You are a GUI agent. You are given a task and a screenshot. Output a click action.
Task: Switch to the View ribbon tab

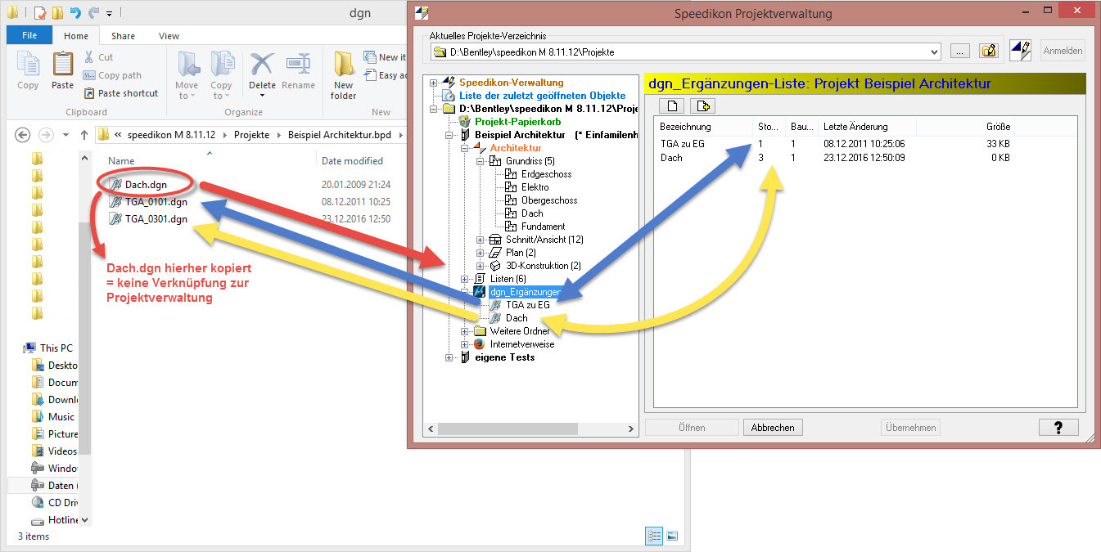pyautogui.click(x=169, y=36)
